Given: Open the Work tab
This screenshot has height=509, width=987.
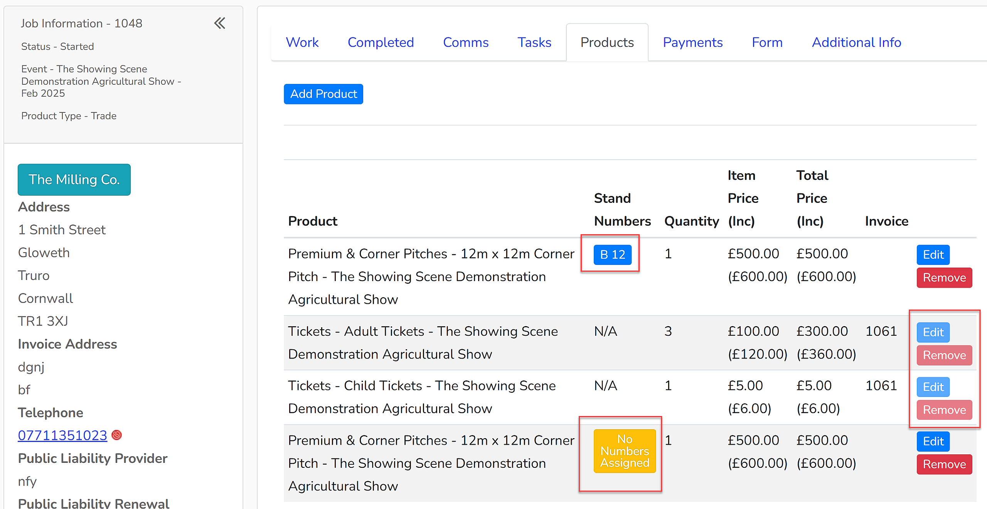Looking at the screenshot, I should [302, 42].
